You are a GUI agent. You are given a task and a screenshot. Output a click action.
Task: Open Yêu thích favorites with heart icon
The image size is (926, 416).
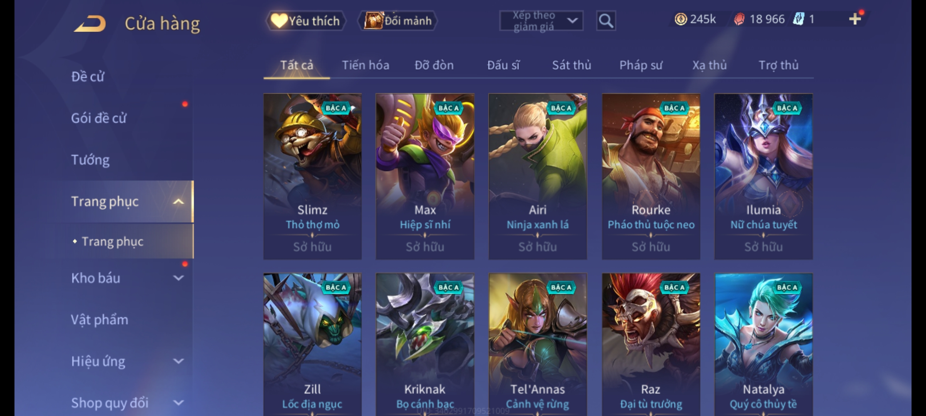[306, 21]
